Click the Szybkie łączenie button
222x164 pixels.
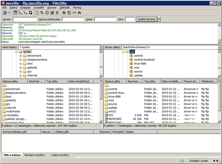coord(146,19)
